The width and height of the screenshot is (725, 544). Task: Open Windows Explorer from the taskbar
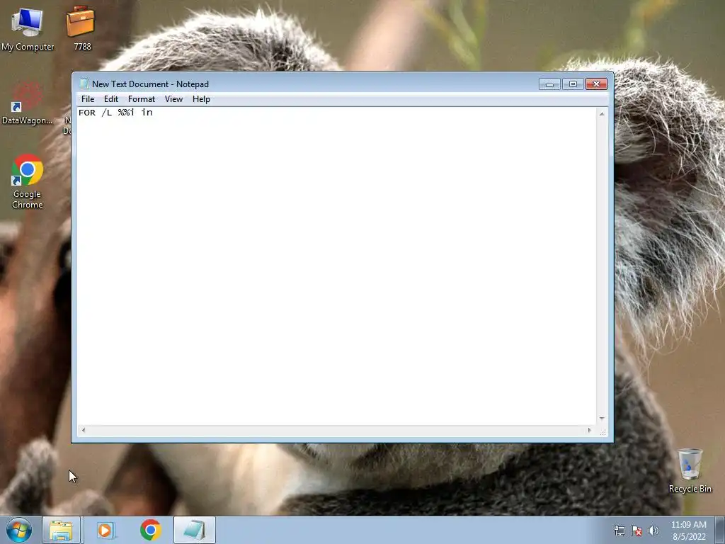pos(61,530)
